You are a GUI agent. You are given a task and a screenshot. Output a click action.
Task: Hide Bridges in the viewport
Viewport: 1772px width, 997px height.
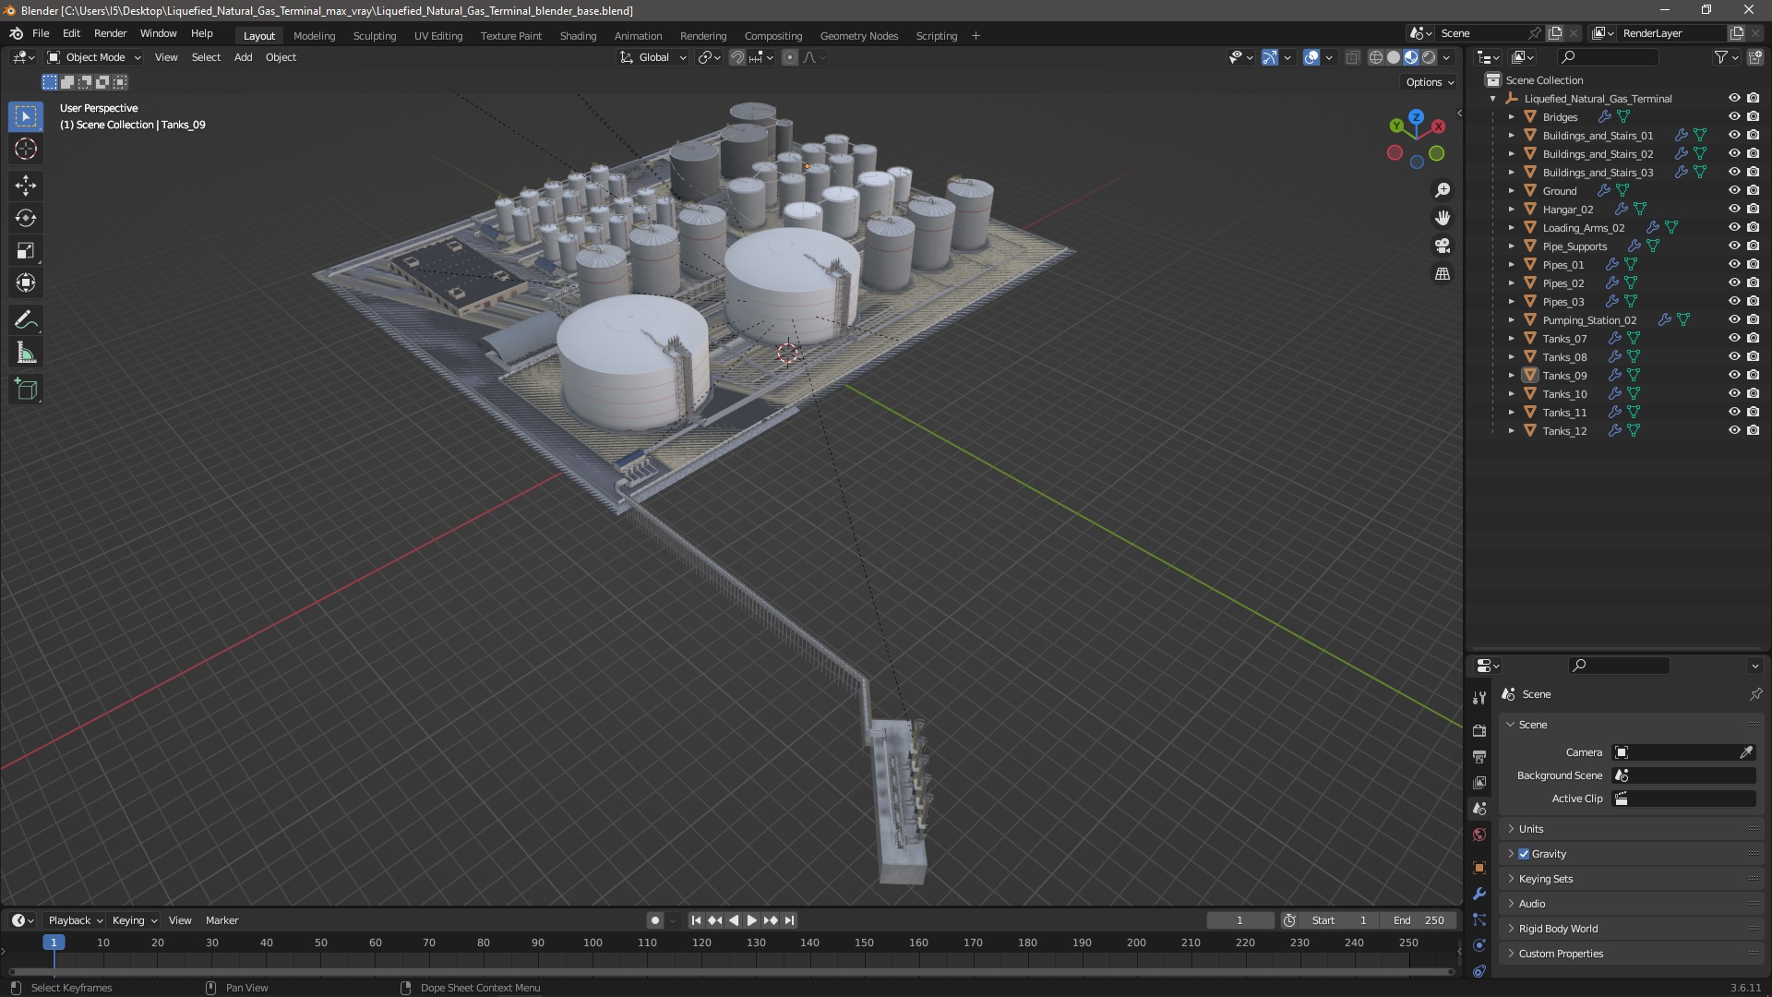[x=1734, y=117]
